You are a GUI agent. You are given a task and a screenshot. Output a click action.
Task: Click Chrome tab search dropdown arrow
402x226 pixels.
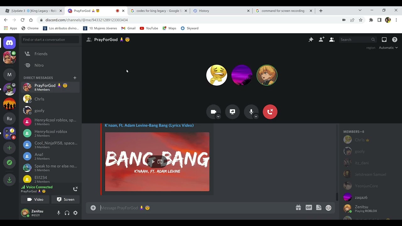point(360,10)
